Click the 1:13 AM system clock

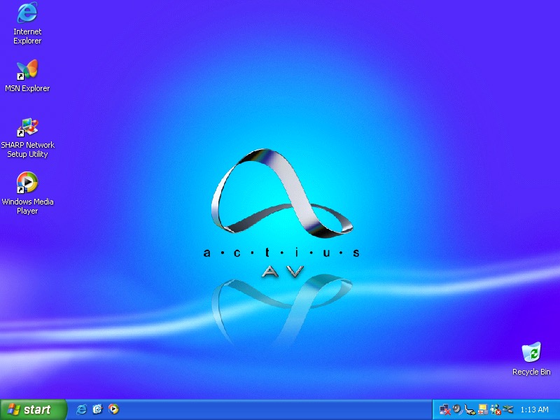[535, 410]
